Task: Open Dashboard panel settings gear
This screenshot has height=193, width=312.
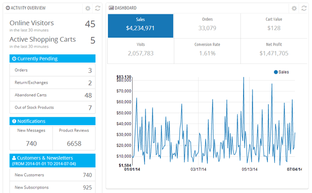Action: click(x=294, y=8)
